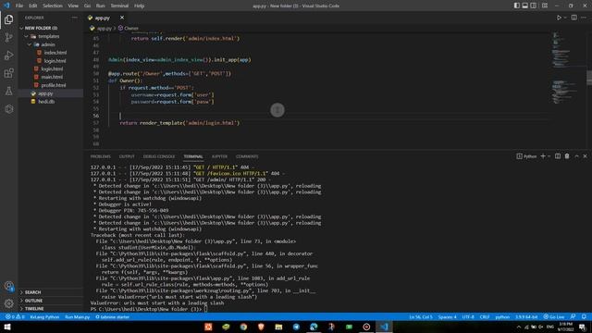Open the Explorer view in activity bar
Image resolution: width=592 pixels, height=333 pixels.
point(8,19)
